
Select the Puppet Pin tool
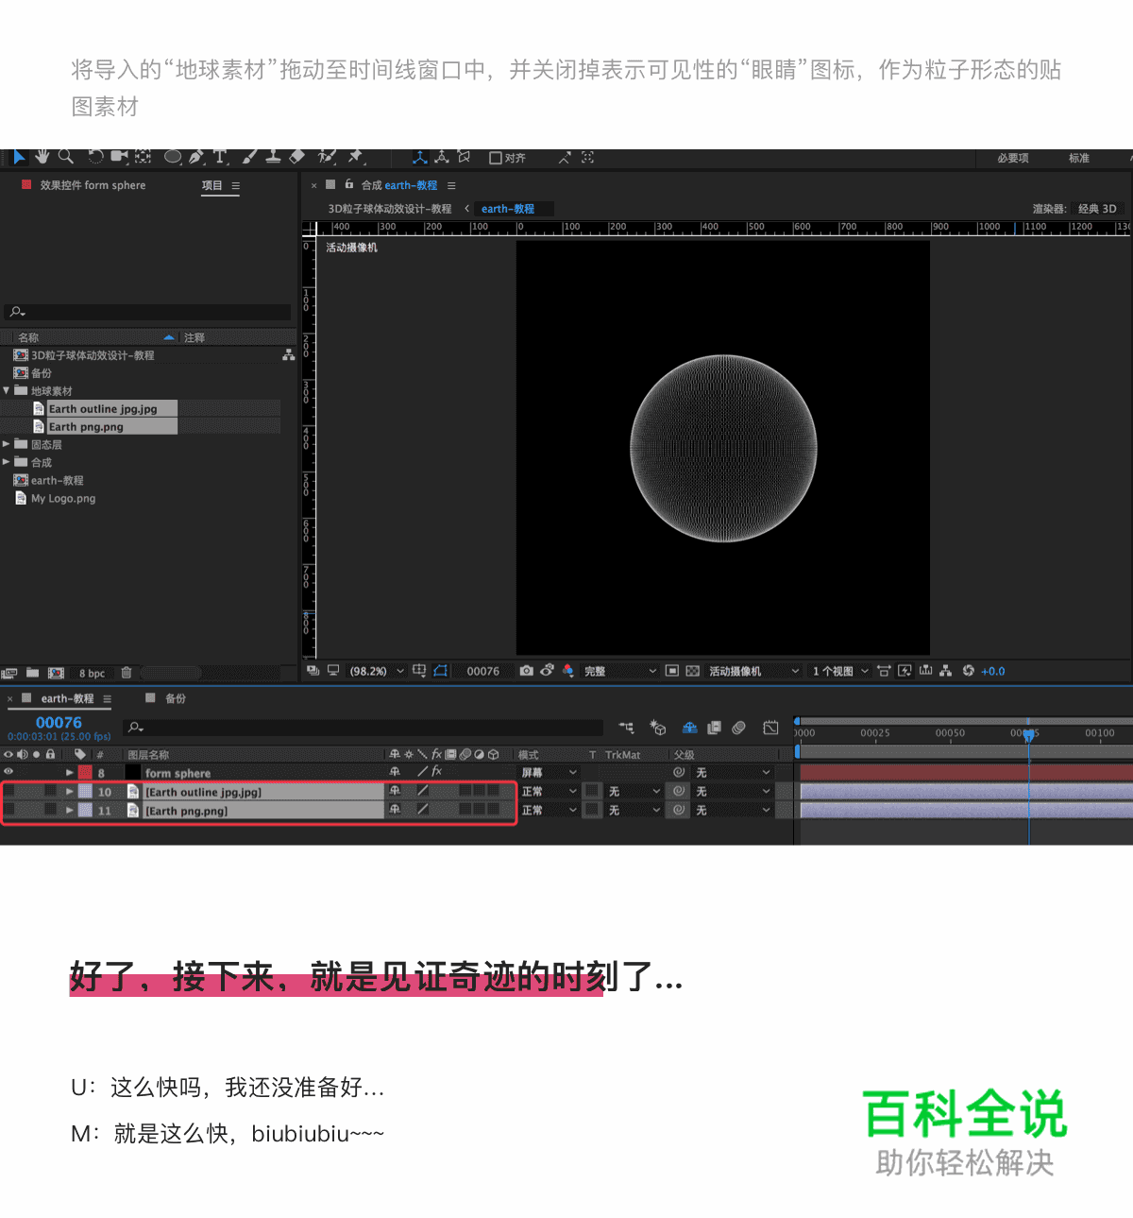pos(358,158)
